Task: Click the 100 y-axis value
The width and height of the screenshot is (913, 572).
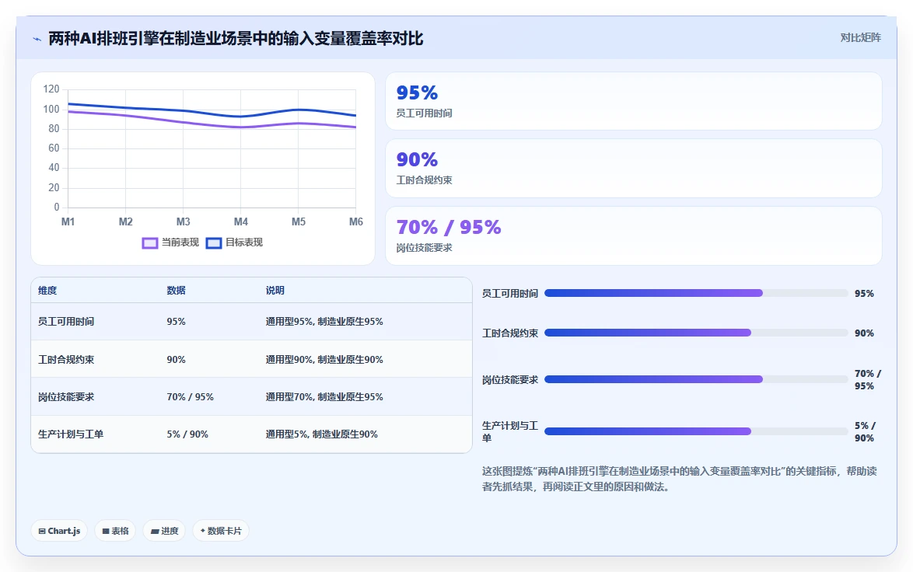Action: pyautogui.click(x=51, y=109)
